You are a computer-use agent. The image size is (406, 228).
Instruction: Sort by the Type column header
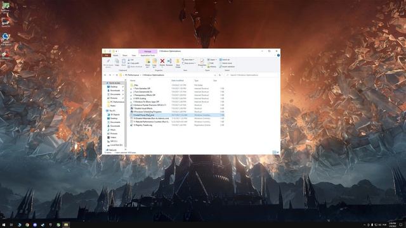pyautogui.click(x=196, y=80)
